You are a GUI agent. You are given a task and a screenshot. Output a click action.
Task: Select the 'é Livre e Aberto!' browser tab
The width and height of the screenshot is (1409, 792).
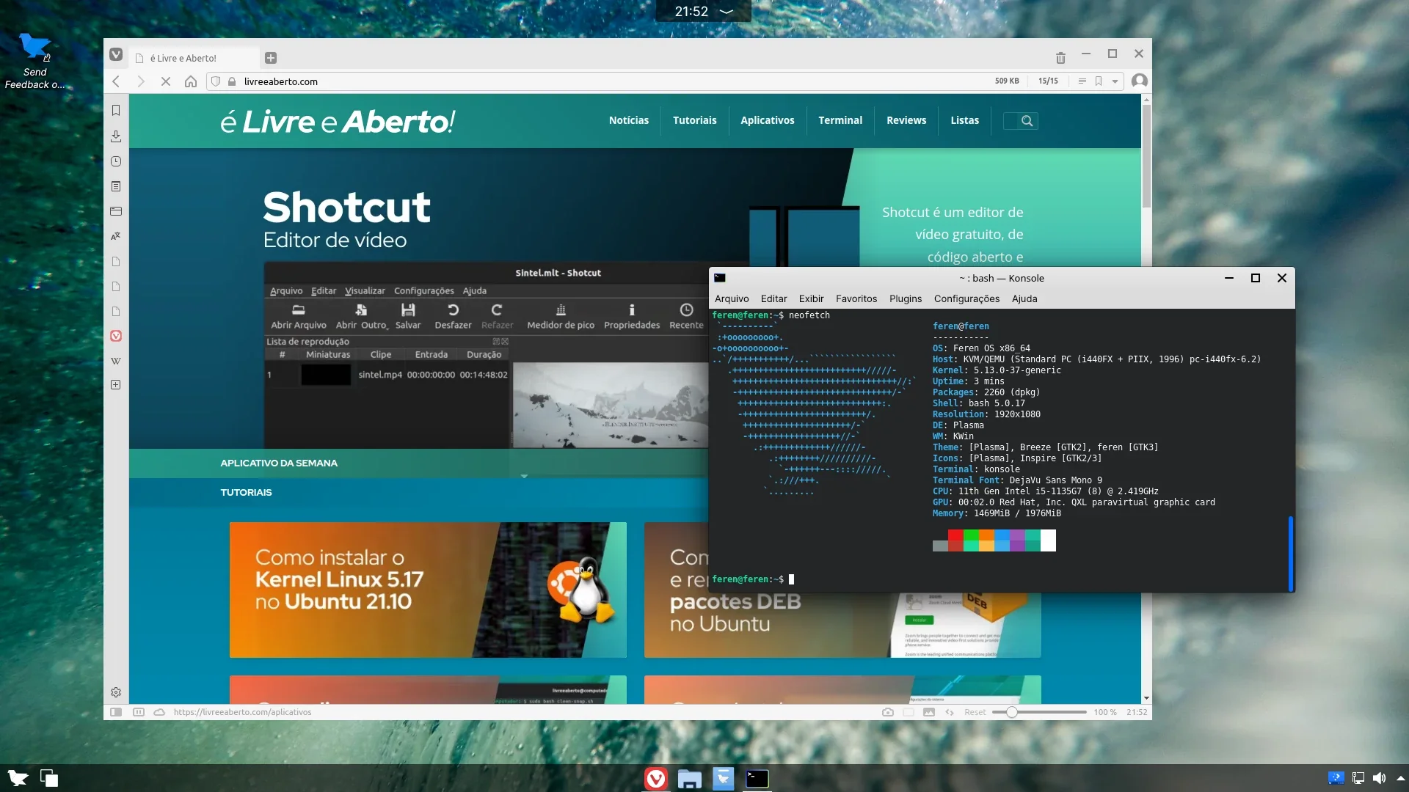pos(194,58)
